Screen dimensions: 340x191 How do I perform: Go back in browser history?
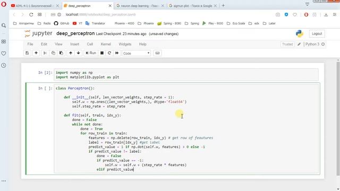click(14, 14)
